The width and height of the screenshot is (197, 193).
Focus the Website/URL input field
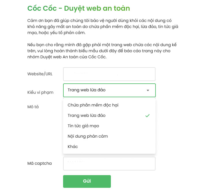click(109, 74)
